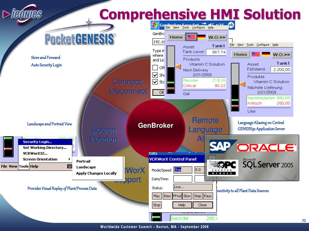Viewport: 309px width, 231px height.
Task: Click Help button in VCRWorX Control Panel
Action: tap(182, 205)
